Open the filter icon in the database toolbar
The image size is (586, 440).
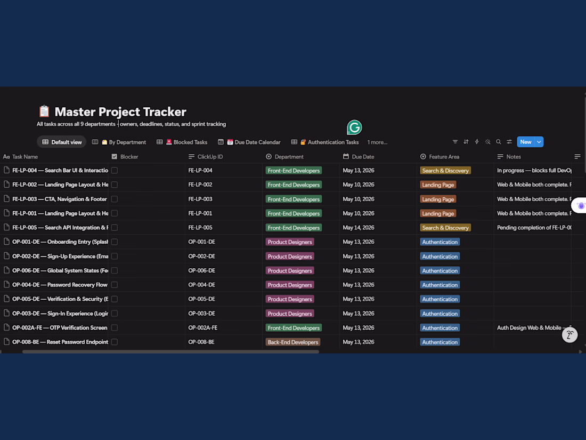(x=455, y=142)
